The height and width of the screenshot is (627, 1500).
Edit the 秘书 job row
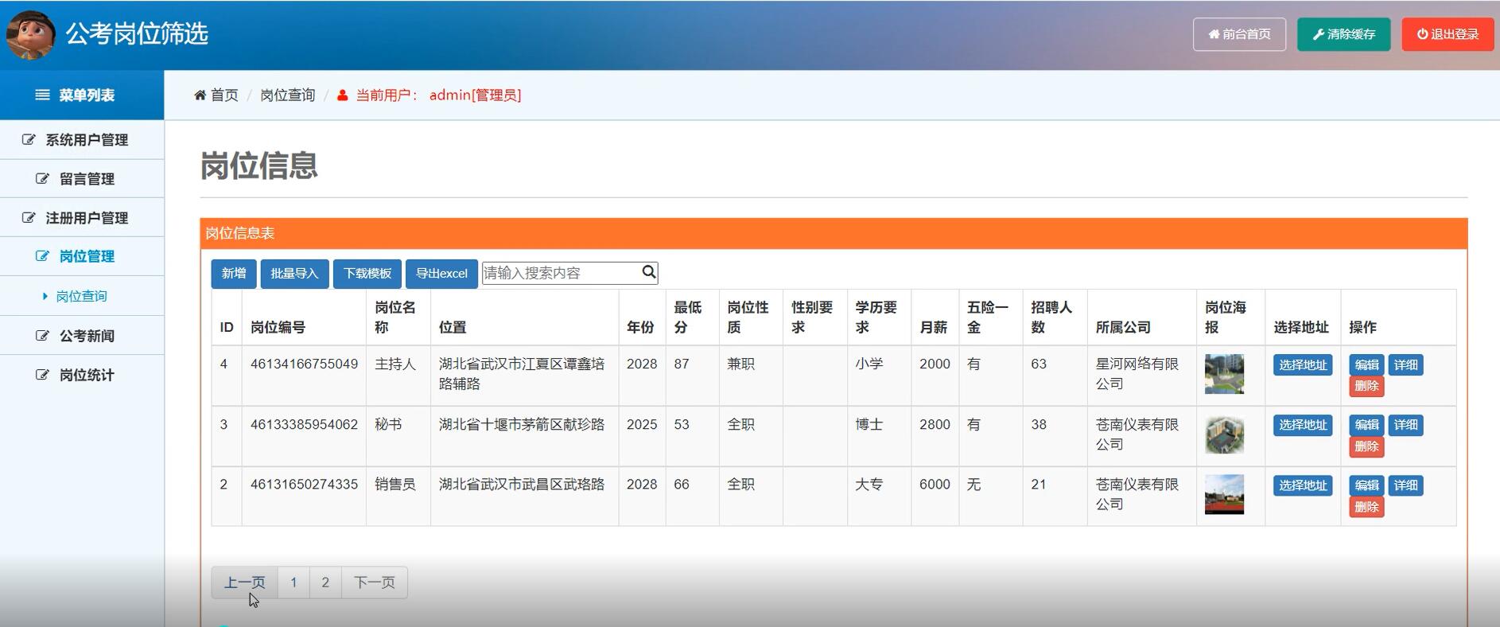coord(1366,425)
